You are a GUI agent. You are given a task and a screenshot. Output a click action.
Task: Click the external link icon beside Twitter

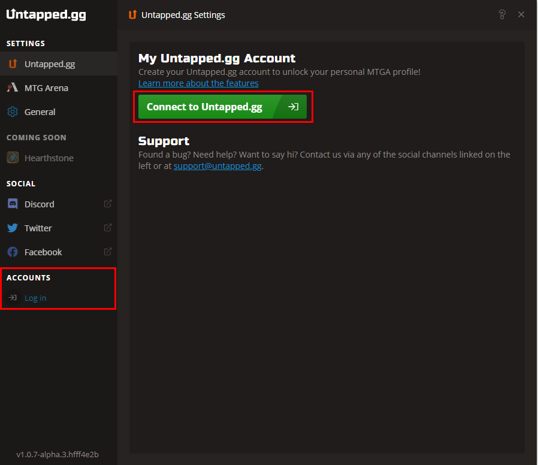coord(107,228)
